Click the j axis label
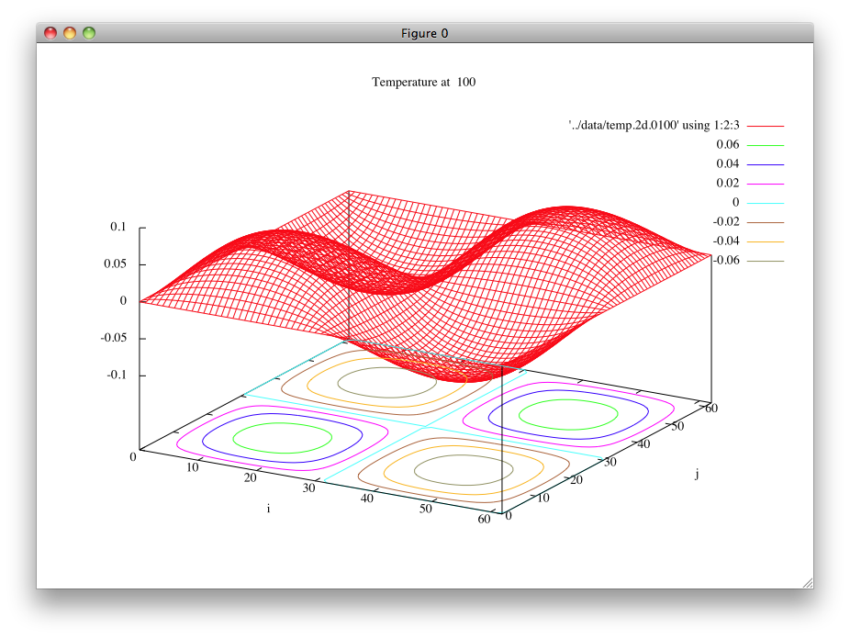Image resolution: width=850 pixels, height=639 pixels. tap(697, 475)
